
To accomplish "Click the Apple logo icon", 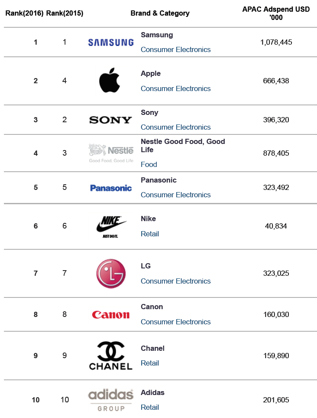I will 110,80.
